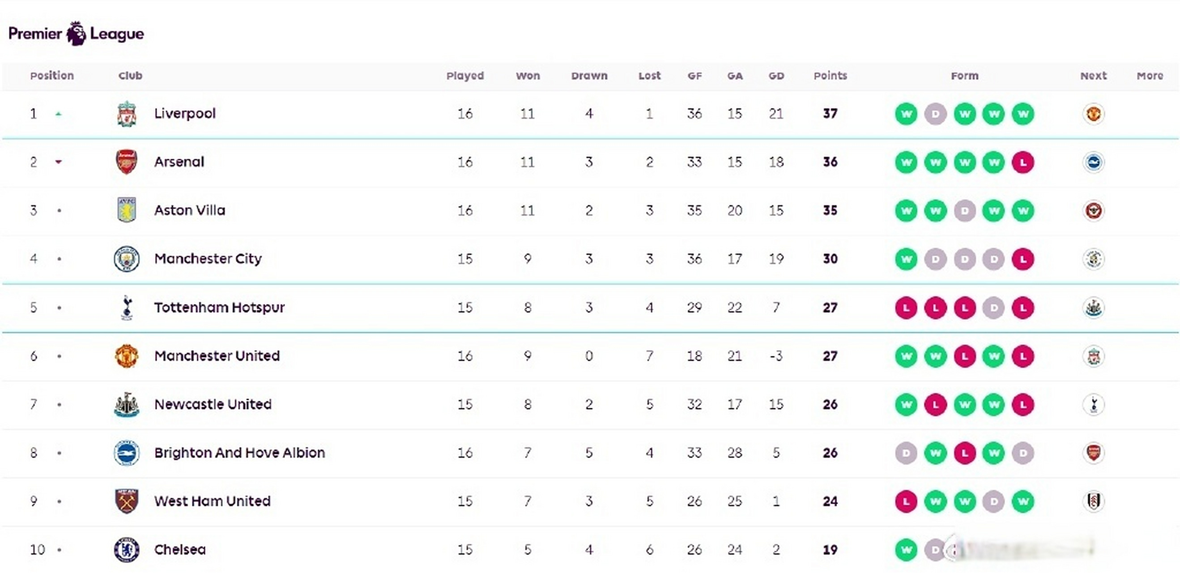The height and width of the screenshot is (573, 1180).
Task: Click Liverpool's green position-up arrow
Action: tap(58, 114)
